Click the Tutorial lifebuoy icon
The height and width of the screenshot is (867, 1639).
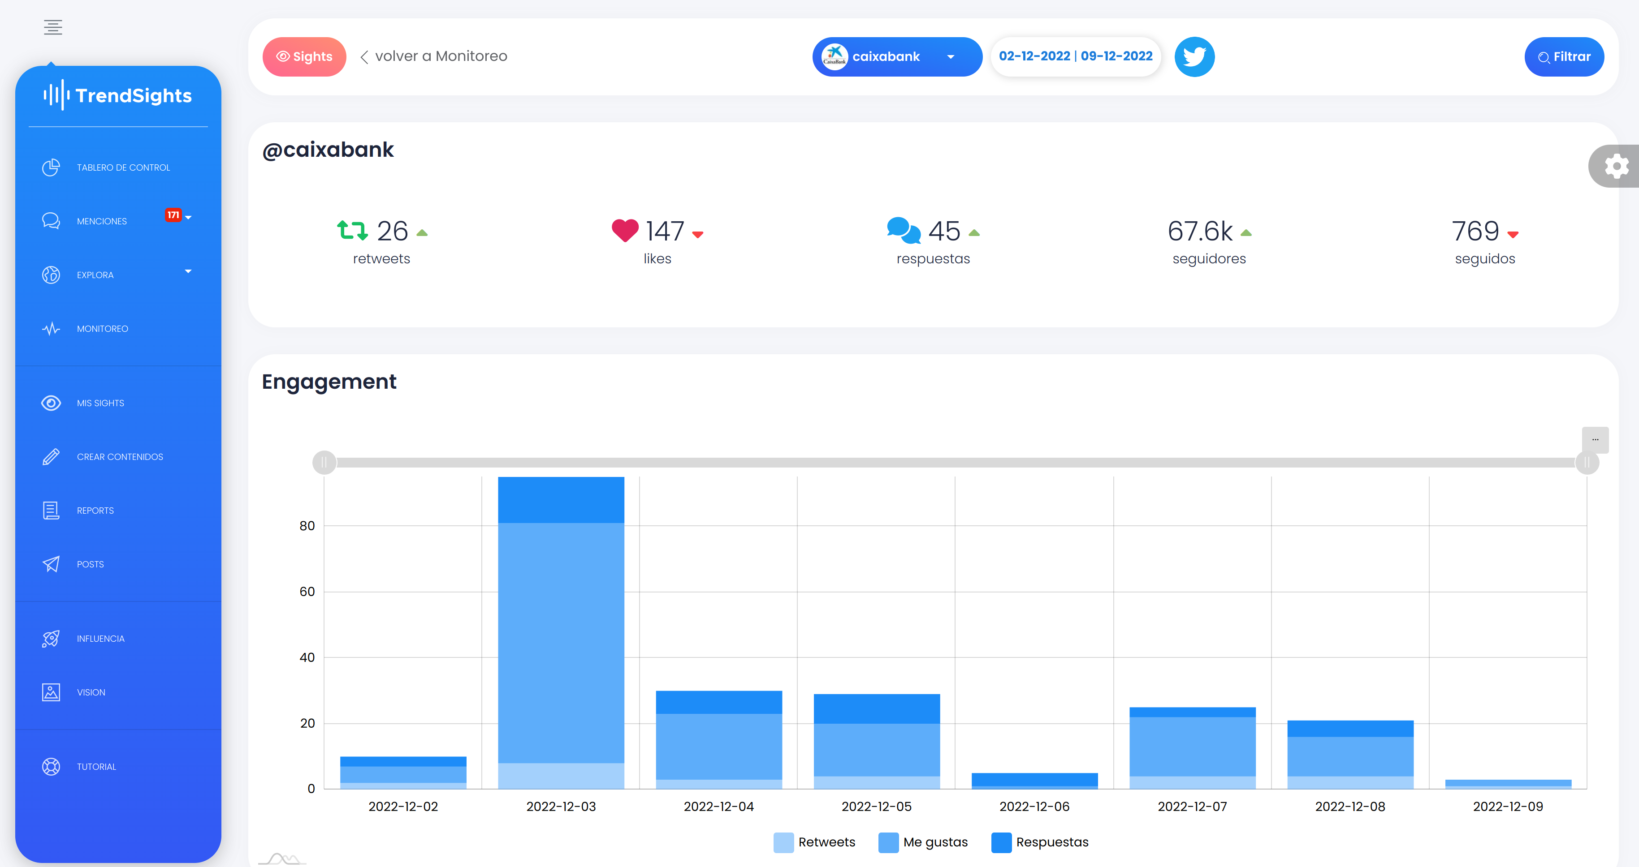coord(51,767)
